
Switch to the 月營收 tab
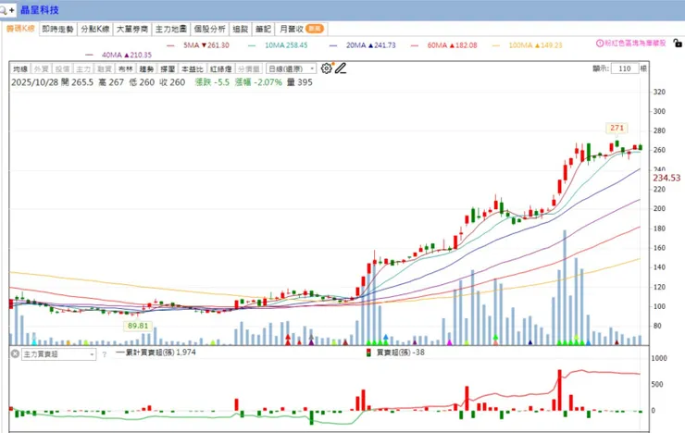point(302,30)
